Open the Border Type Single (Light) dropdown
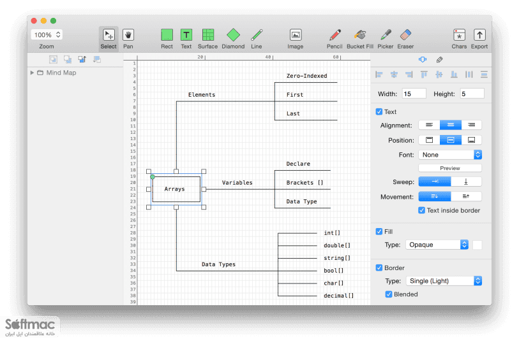The image size is (519, 344). [x=444, y=281]
